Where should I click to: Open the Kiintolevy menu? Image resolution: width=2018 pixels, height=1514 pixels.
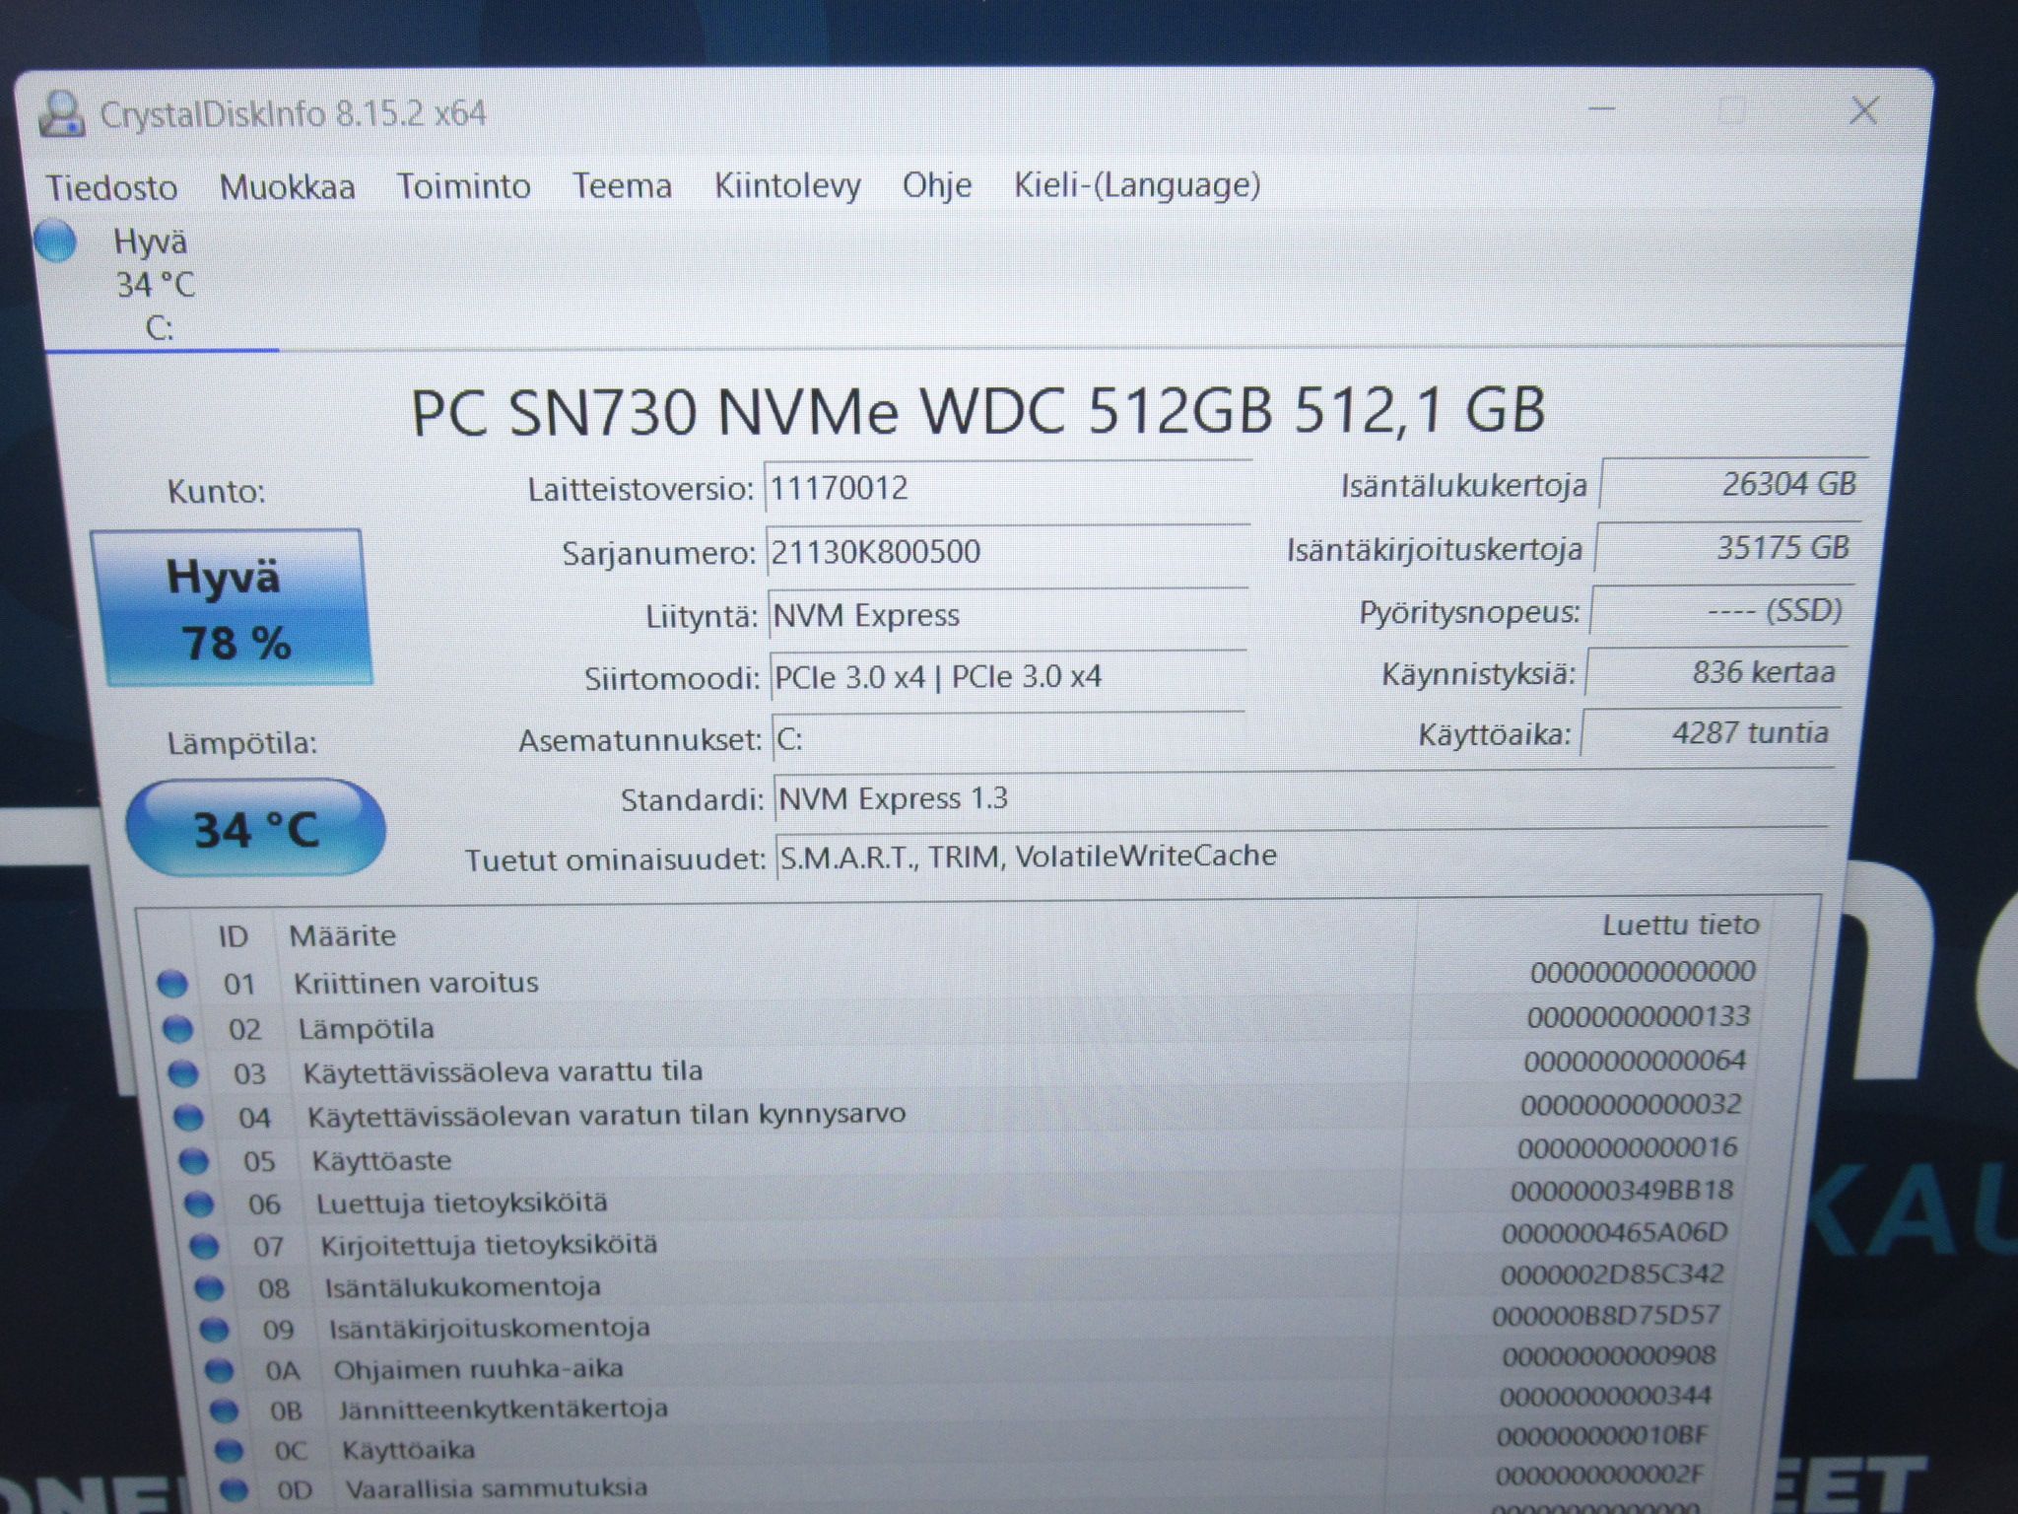pos(787,185)
